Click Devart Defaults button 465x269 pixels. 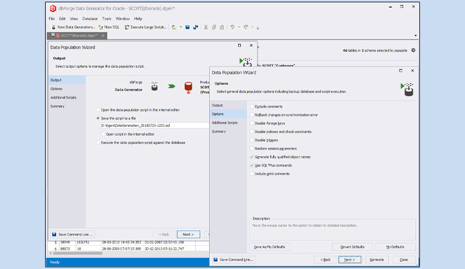click(x=352, y=247)
